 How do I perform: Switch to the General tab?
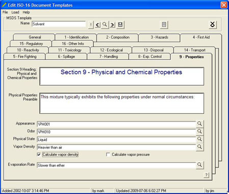[35, 37]
